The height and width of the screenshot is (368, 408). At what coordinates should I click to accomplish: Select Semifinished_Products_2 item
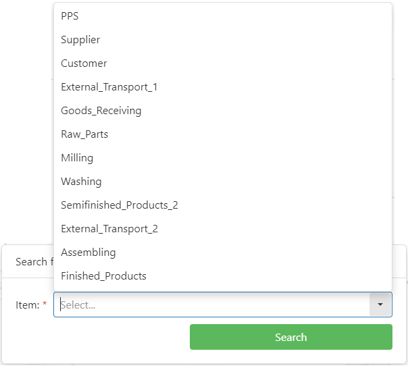(119, 205)
